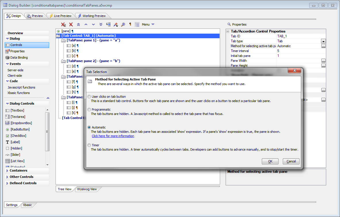Click the magnifier preview toolbar icon
This screenshot has height=217, width=340.
123,24
